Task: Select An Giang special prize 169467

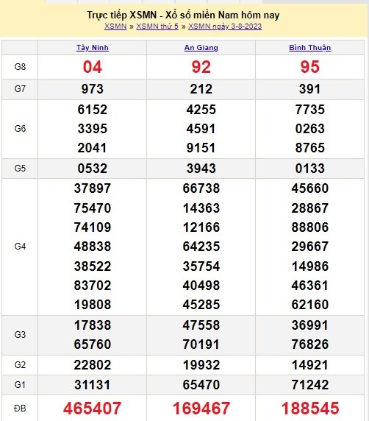Action: [201, 408]
